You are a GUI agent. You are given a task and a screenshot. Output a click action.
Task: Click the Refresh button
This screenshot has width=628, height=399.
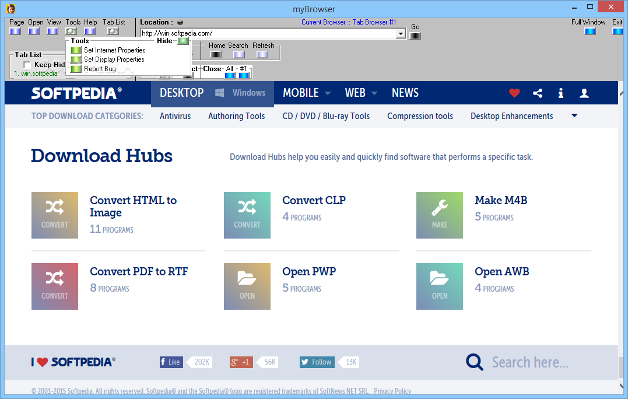[x=262, y=54]
